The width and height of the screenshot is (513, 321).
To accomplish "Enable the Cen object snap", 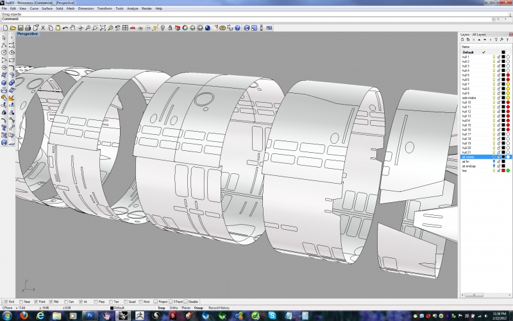I will (x=66, y=302).
